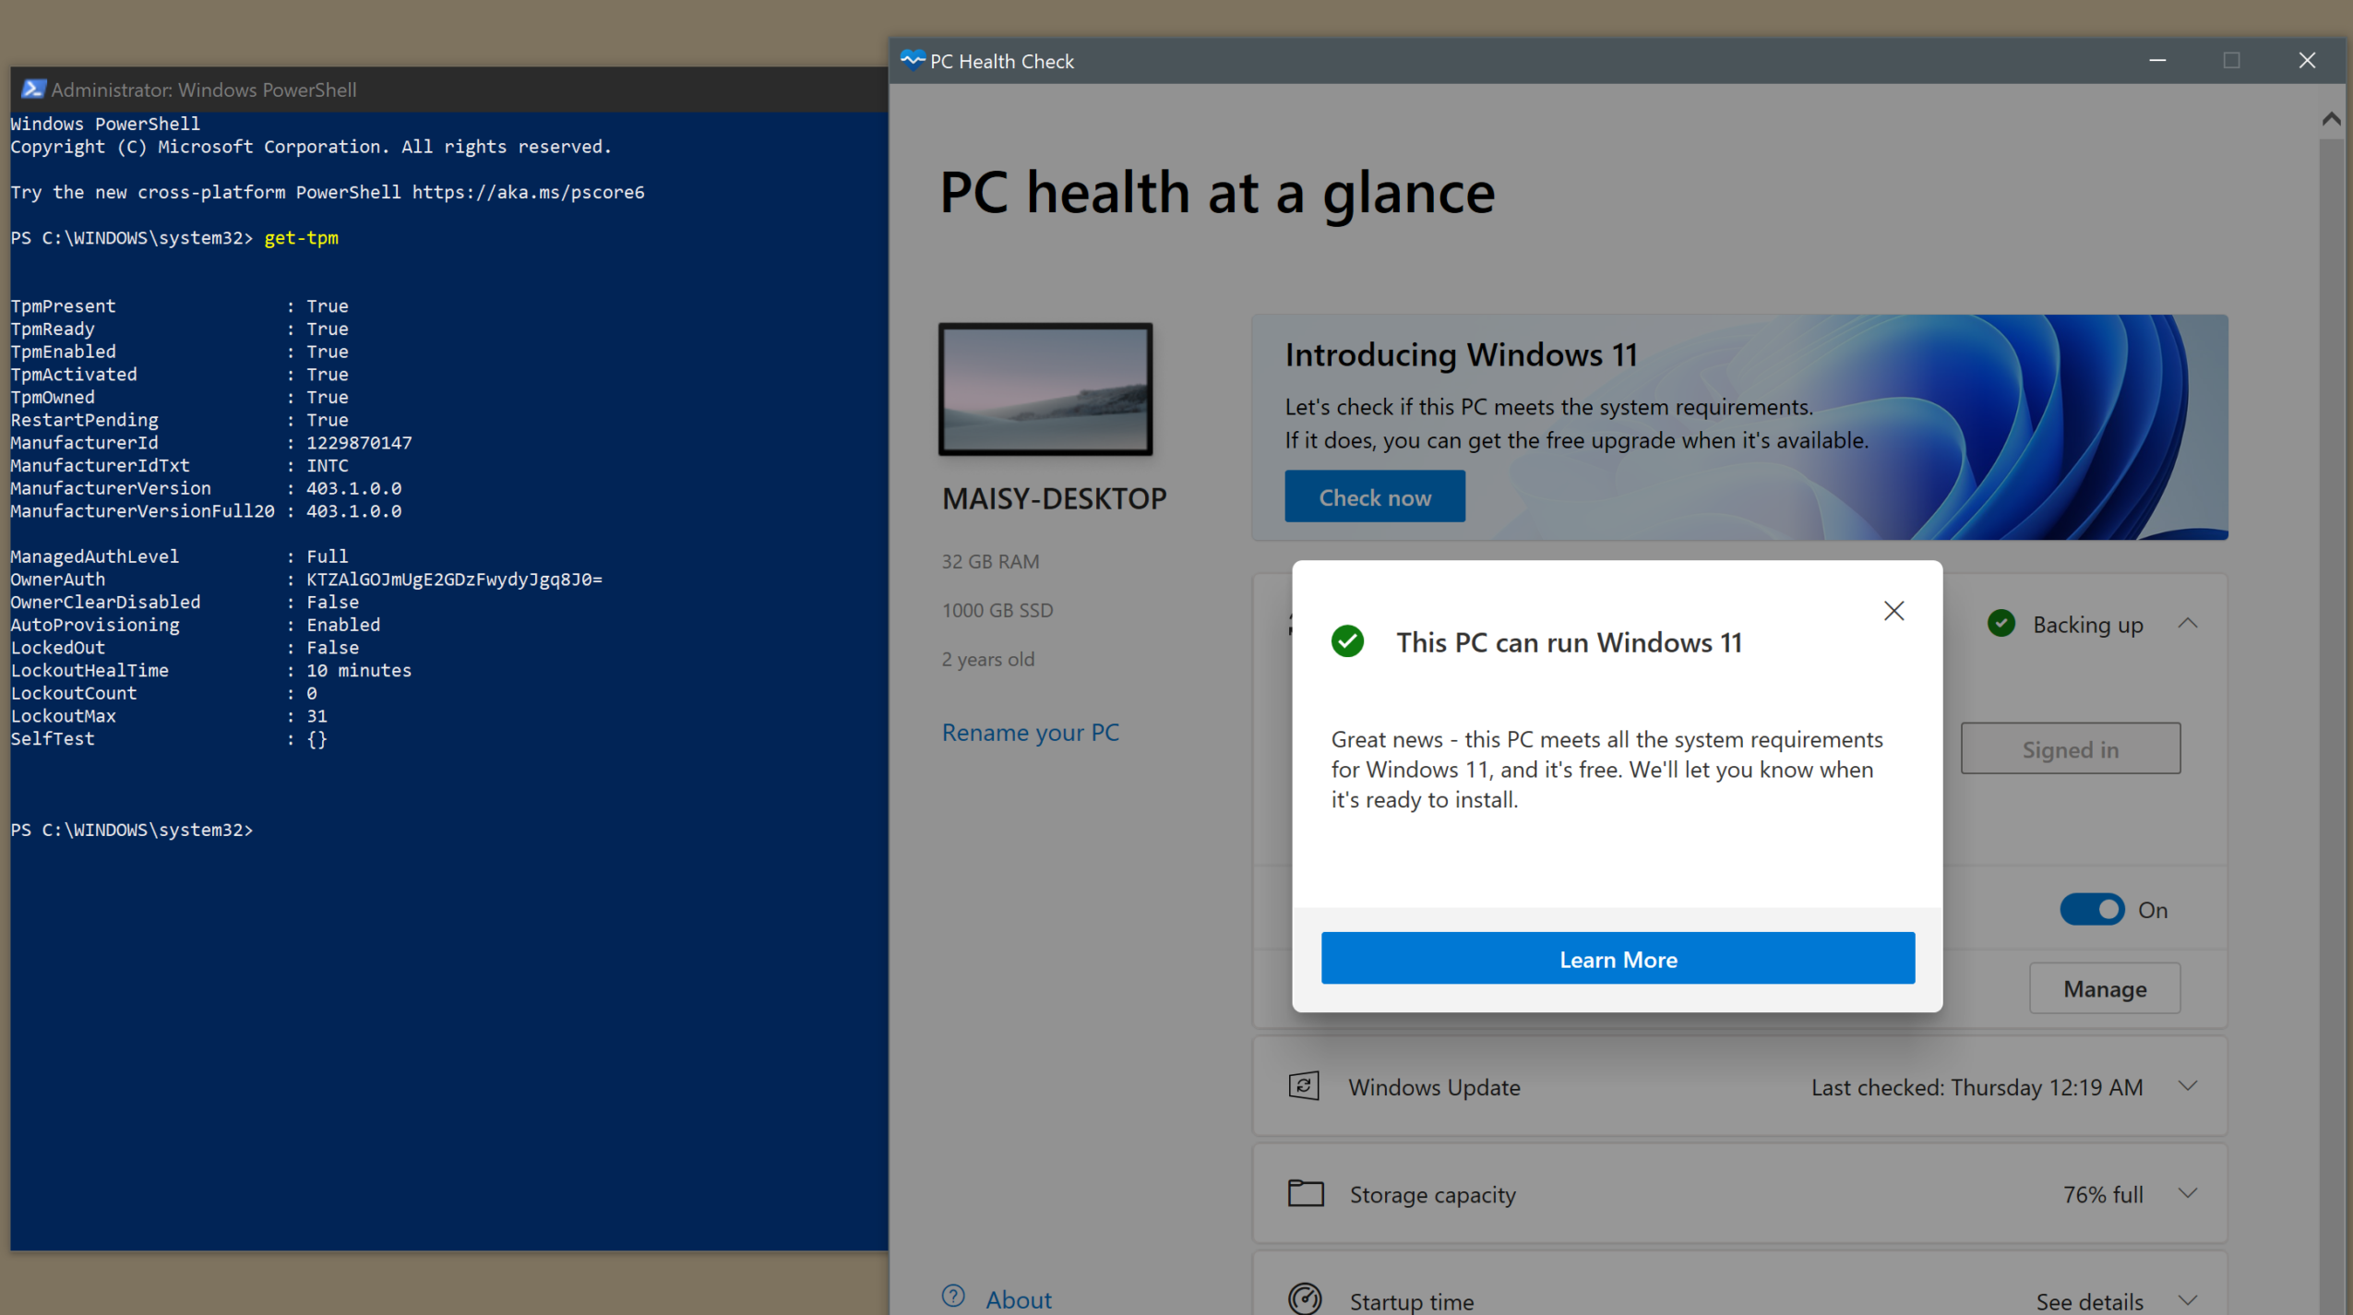Click the PC health at a glance heading

(x=1217, y=192)
